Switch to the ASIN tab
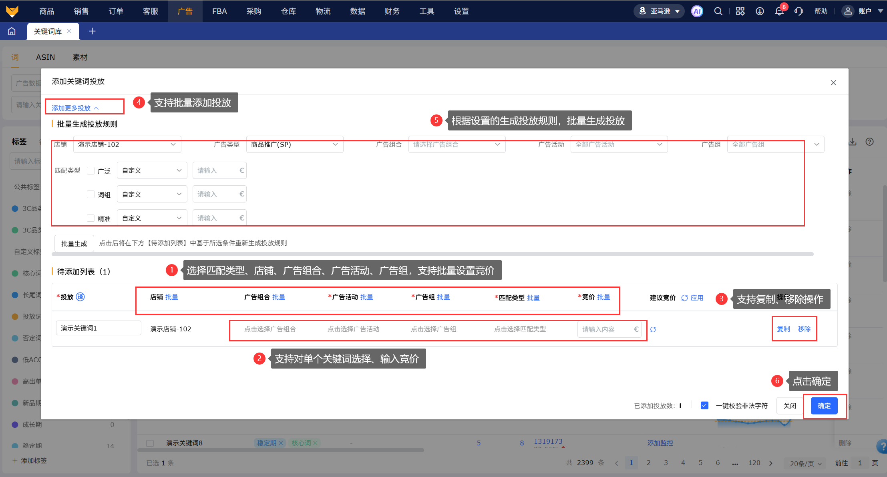Image resolution: width=887 pixels, height=477 pixels. (45, 57)
